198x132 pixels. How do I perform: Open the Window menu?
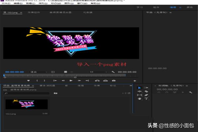(82, 3)
